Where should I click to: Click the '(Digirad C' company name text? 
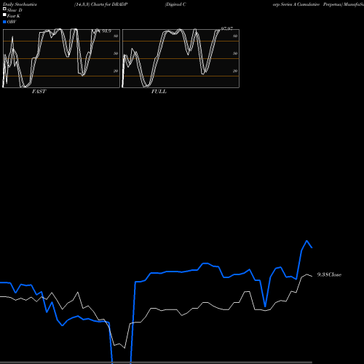pyautogui.click(x=175, y=4)
